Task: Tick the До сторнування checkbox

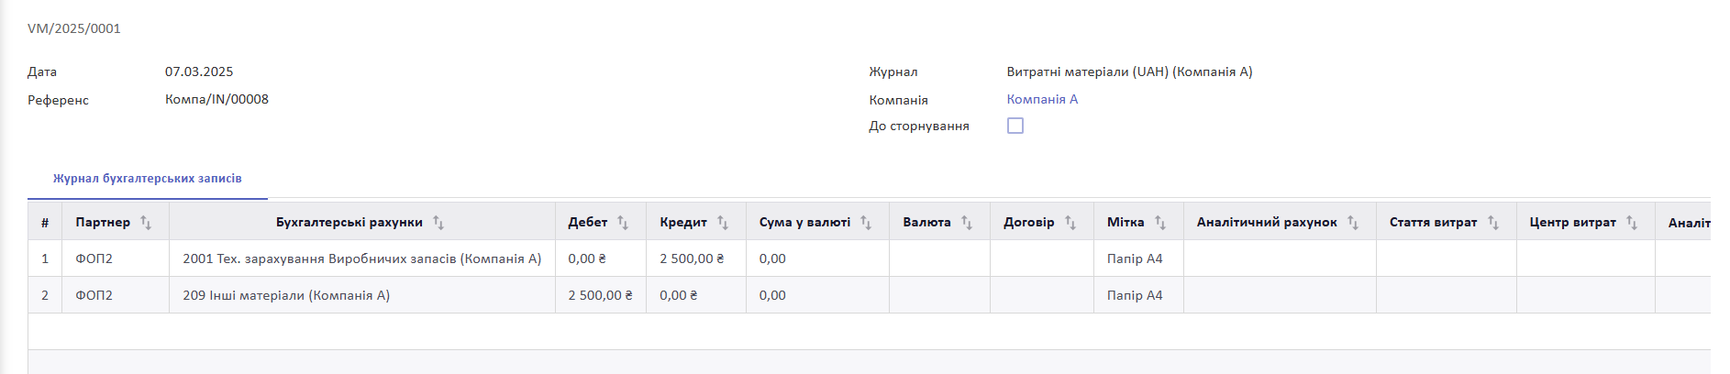Action: click(1015, 126)
